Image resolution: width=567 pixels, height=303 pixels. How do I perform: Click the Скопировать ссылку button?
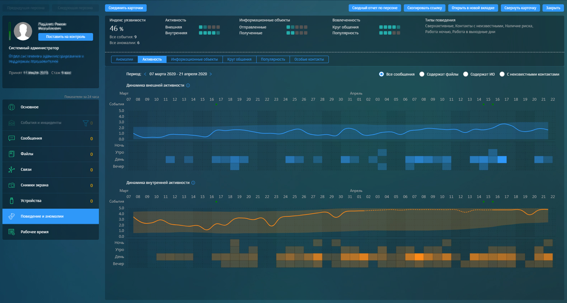[x=425, y=8]
